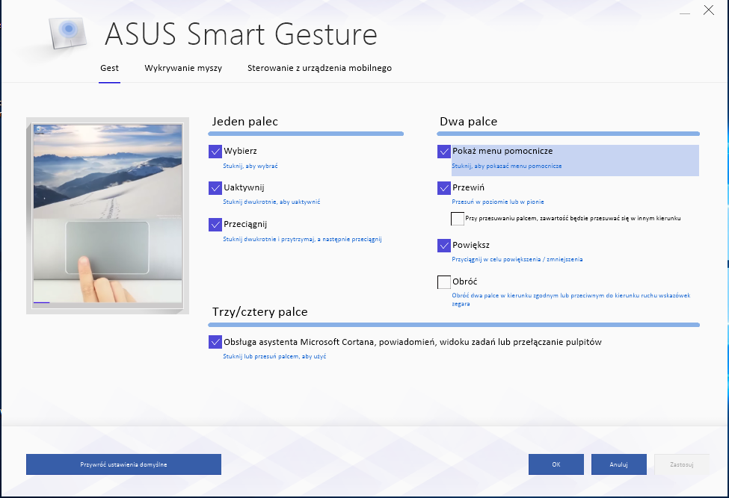The width and height of the screenshot is (729, 498).
Task: Confirm settings with the OK button
Action: point(556,464)
